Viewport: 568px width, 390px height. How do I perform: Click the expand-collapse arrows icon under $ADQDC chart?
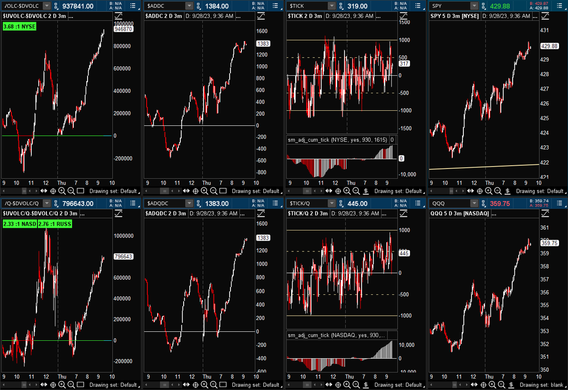click(x=186, y=384)
